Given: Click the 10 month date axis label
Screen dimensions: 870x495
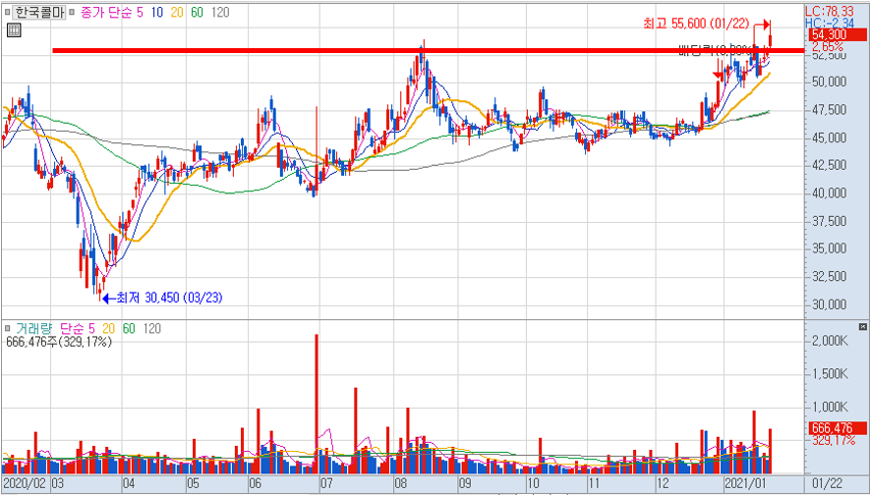Looking at the screenshot, I should click(533, 483).
